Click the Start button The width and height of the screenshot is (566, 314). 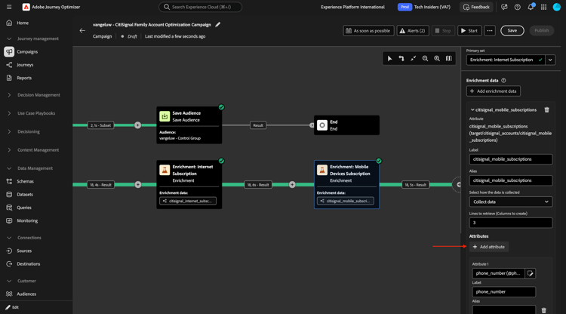(469, 31)
